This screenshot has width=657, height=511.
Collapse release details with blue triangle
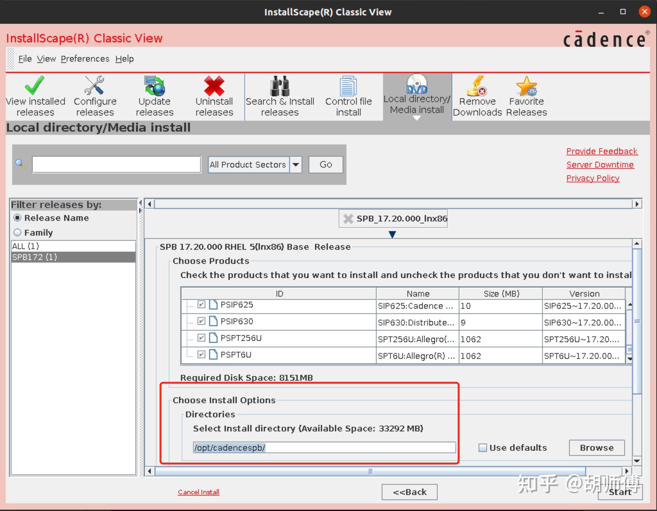tap(392, 234)
